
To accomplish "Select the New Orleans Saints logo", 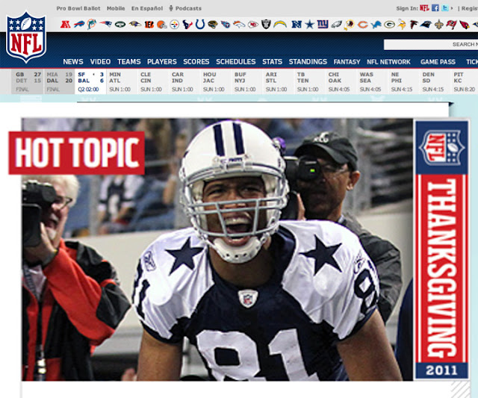I will (438, 25).
